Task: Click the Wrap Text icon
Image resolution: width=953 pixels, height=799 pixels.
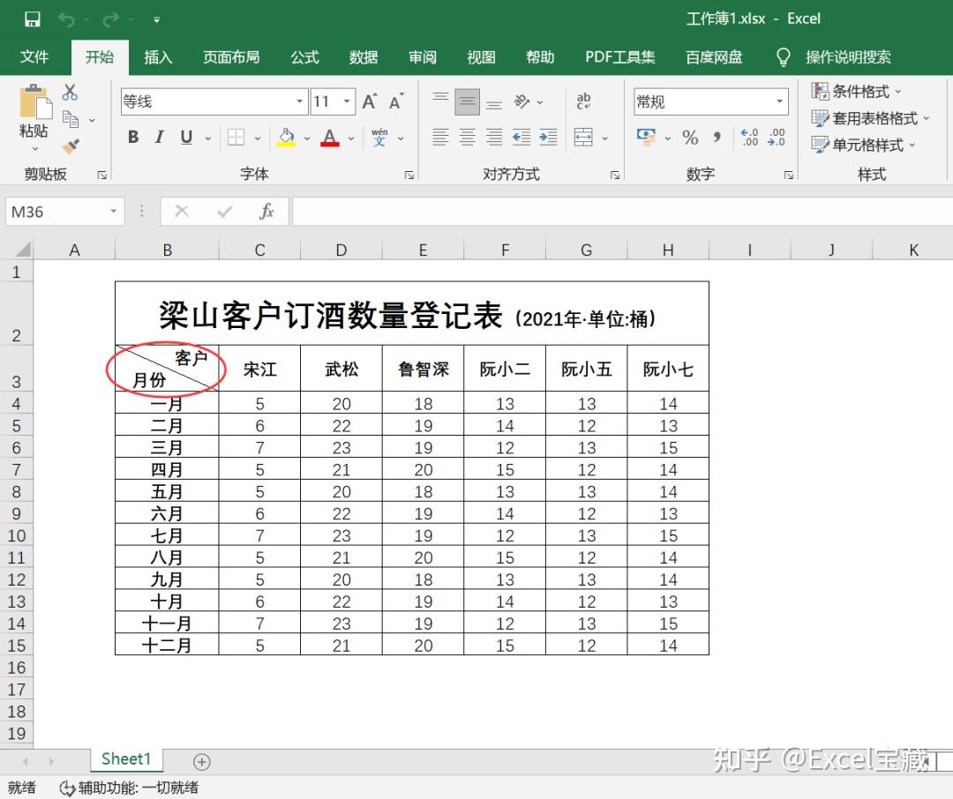Action: 582,102
